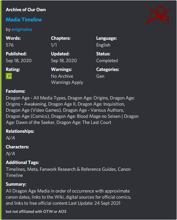The image size is (177, 220).
Task: Click the red AO3 logo thumbnail
Action: pyautogui.click(x=158, y=15)
